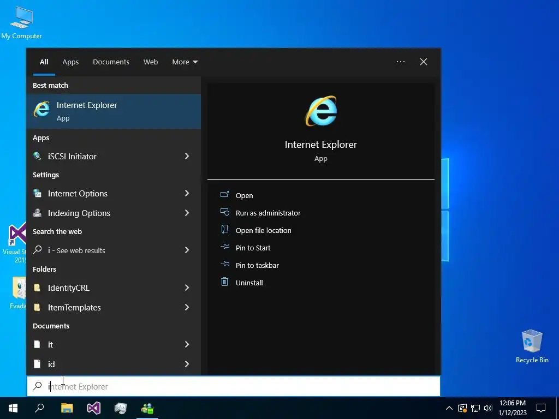
Task: Click the Server Manager taskbar icon
Action: (x=121, y=408)
